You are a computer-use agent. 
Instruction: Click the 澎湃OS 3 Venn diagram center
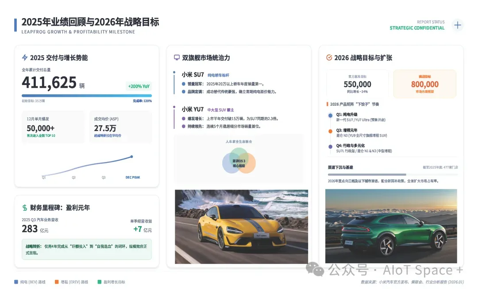coord(239,163)
